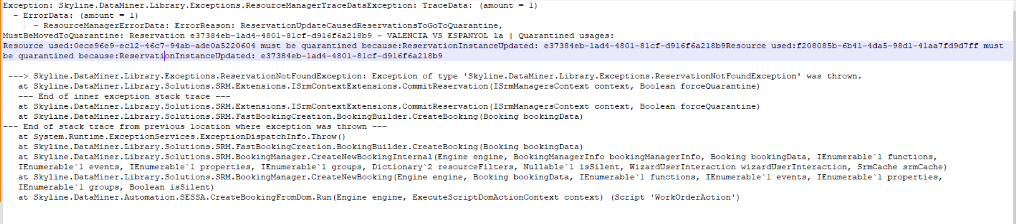Click 'MustBeMovedToQuarantine' text

click(x=61, y=36)
